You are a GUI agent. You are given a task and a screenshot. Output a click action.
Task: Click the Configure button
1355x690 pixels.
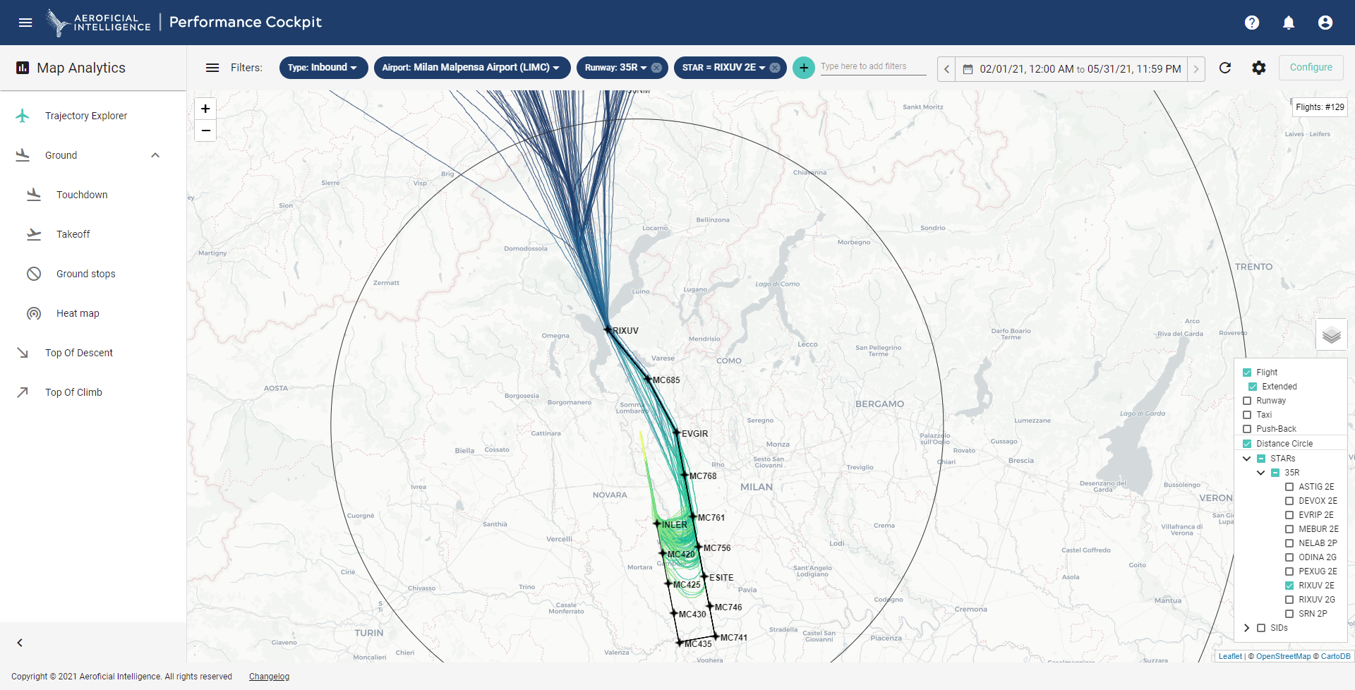[1311, 68]
